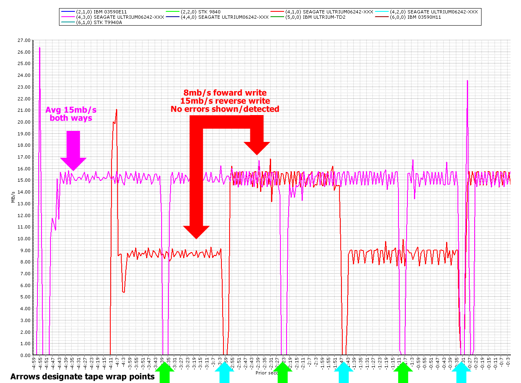Click magenta line swatch for (4,3,0) SEAGATE
Screen dimensions: 521x383
tap(67, 17)
